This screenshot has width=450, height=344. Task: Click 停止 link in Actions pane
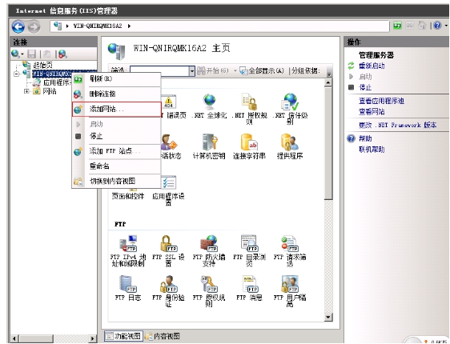tap(365, 87)
